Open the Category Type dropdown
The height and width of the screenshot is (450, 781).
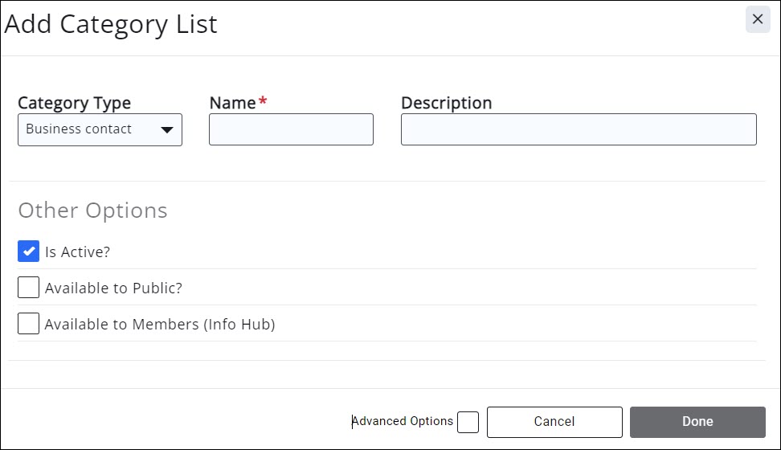100,129
